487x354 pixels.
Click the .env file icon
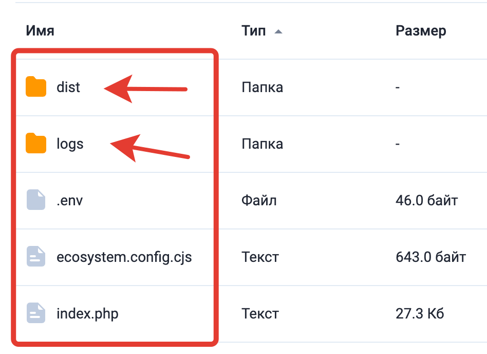click(x=36, y=200)
